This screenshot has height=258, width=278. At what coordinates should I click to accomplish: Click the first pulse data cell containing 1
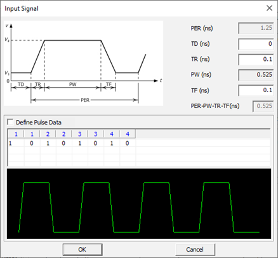[x=16, y=144]
